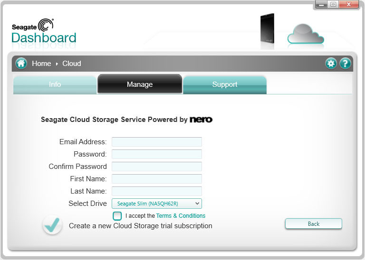This screenshot has height=260, width=365.
Task: Accept the Terms & Conditions checkbox
Action: (117, 216)
